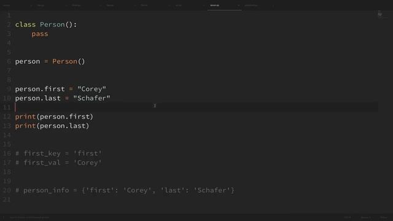The image size is (393, 221).
Task: Click the 'Person()' constructor call on line 6
Action: click(69, 61)
